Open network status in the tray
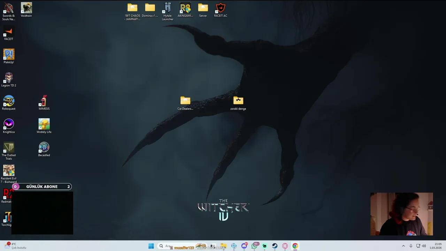This screenshot has width=446, height=251. tap(418, 246)
